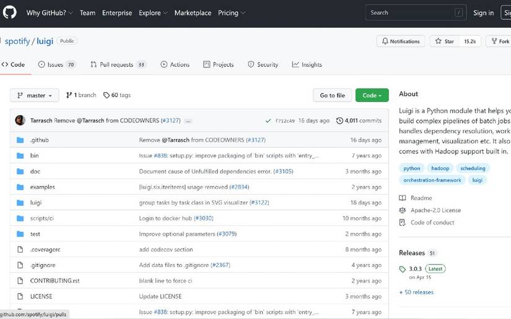Click the hadoop topic tag
The image size is (511, 319).
pos(440,168)
